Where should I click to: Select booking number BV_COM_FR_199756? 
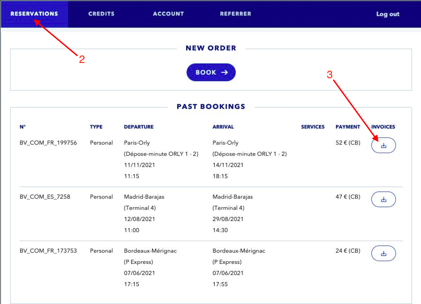coord(48,143)
